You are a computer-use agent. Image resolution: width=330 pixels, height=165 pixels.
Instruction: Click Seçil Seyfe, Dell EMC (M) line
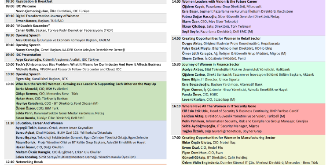tap(217, 32)
